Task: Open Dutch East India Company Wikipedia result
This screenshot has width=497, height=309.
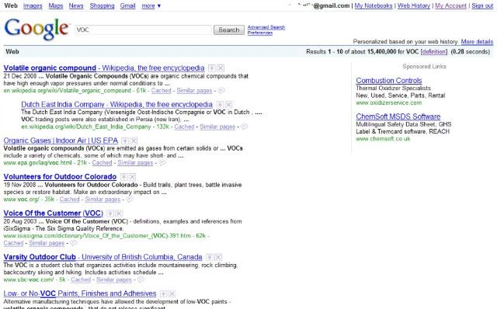Action: (117, 104)
